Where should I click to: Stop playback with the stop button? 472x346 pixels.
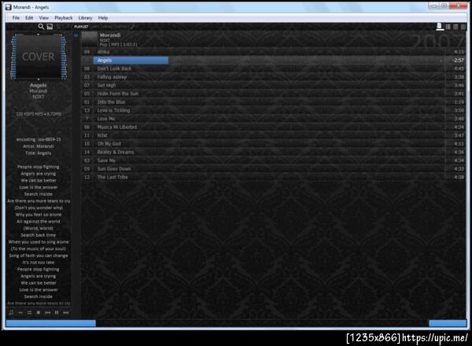[x=39, y=313]
